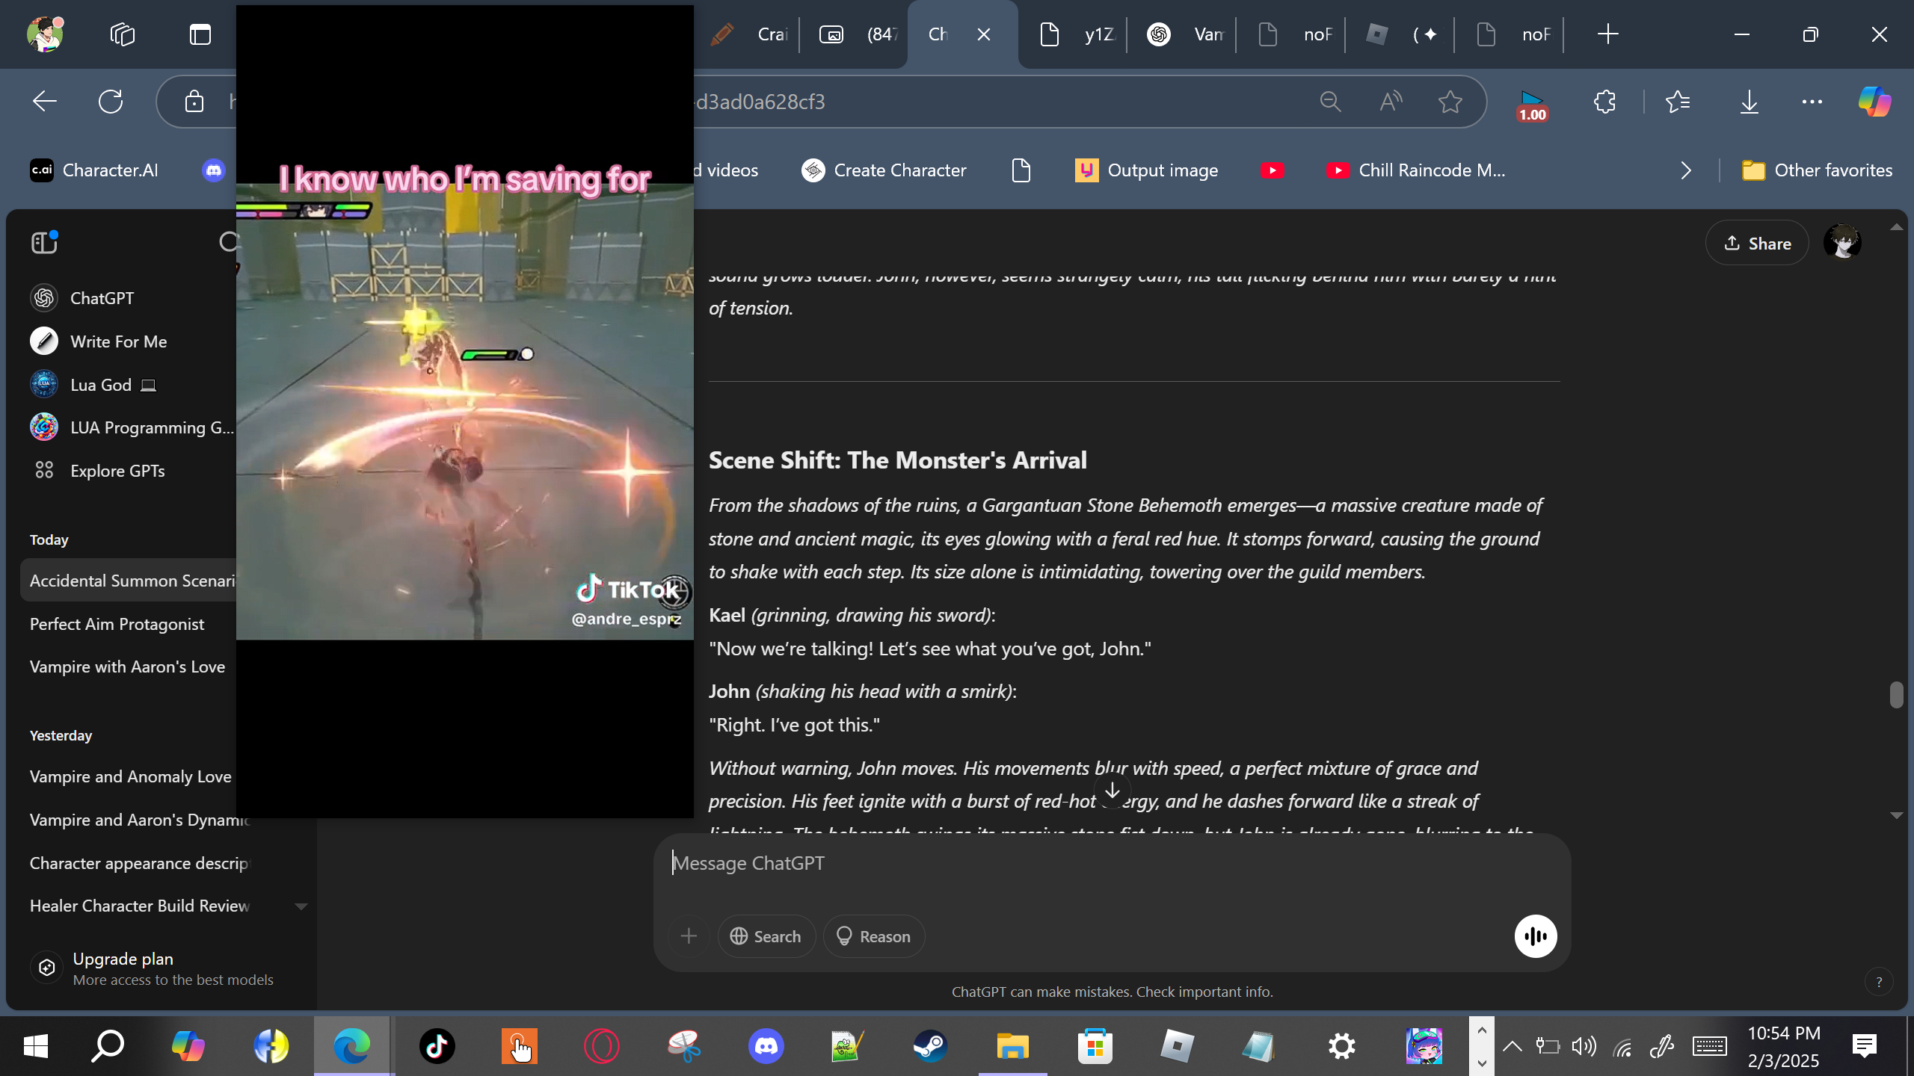
Task: Open Edge Settings and more menu
Action: point(1812,102)
